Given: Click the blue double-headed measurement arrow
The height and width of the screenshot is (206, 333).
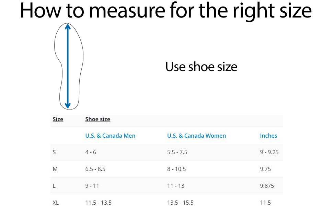Looking at the screenshot, I should 68,66.
